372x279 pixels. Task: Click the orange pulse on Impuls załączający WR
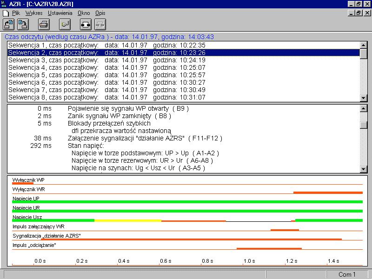point(285,230)
